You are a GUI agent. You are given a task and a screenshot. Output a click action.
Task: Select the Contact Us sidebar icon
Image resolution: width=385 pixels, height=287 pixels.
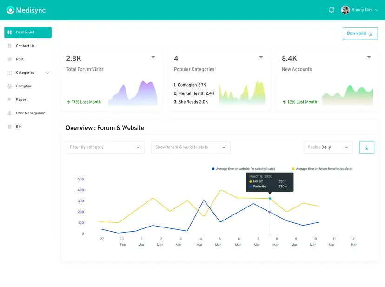11,46
